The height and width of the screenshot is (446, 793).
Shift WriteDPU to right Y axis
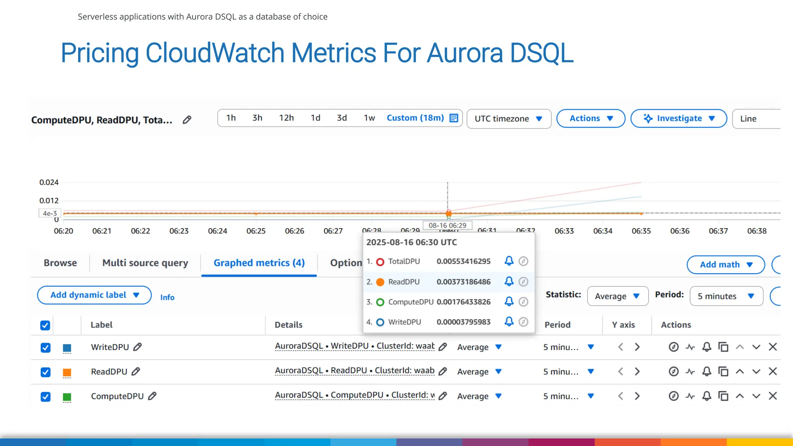pos(637,347)
